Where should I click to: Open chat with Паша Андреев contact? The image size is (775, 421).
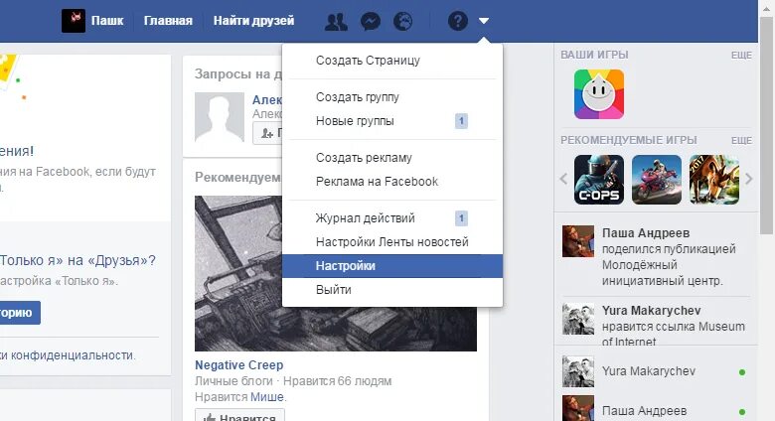[x=656, y=410]
